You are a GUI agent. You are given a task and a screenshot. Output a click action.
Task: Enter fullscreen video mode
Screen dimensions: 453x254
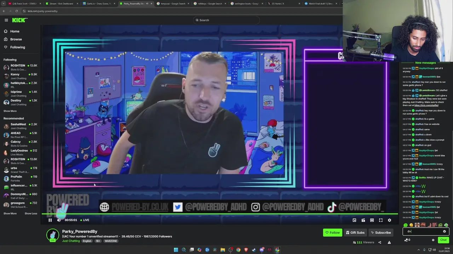pos(381,220)
